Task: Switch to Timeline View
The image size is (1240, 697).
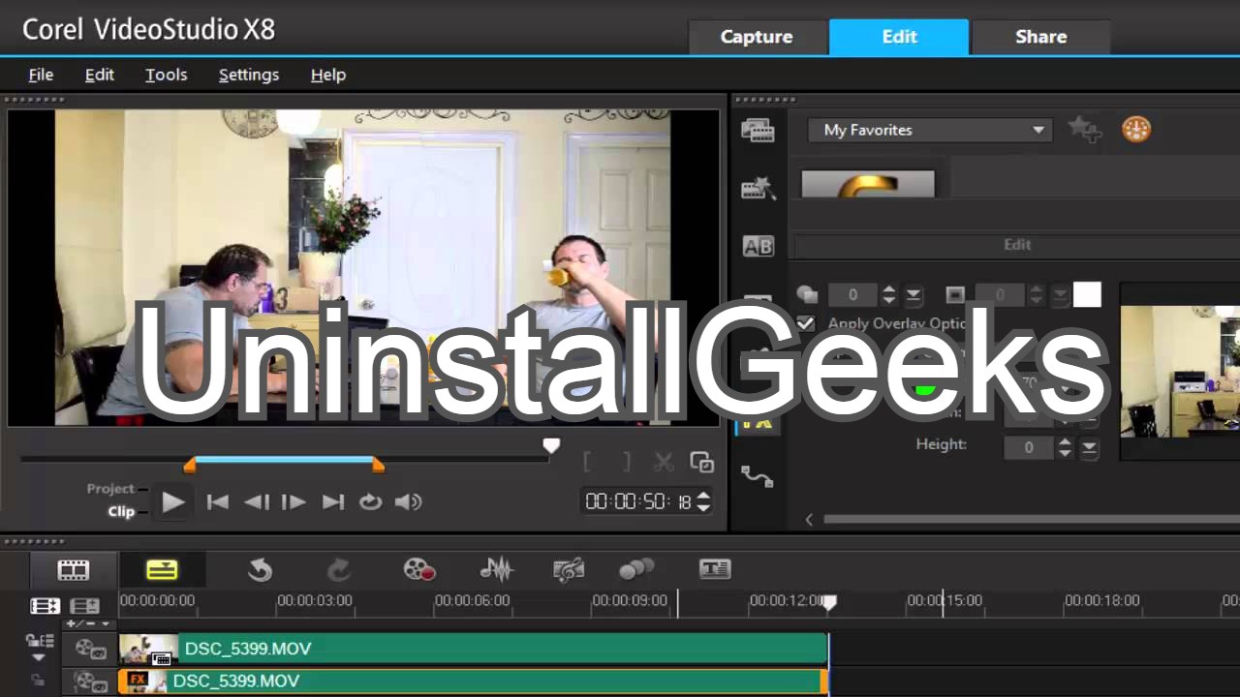Action: pos(162,570)
